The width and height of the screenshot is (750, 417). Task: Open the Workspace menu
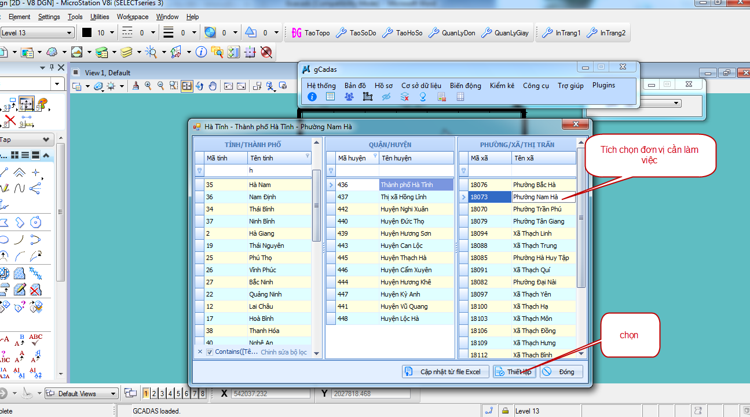(132, 17)
